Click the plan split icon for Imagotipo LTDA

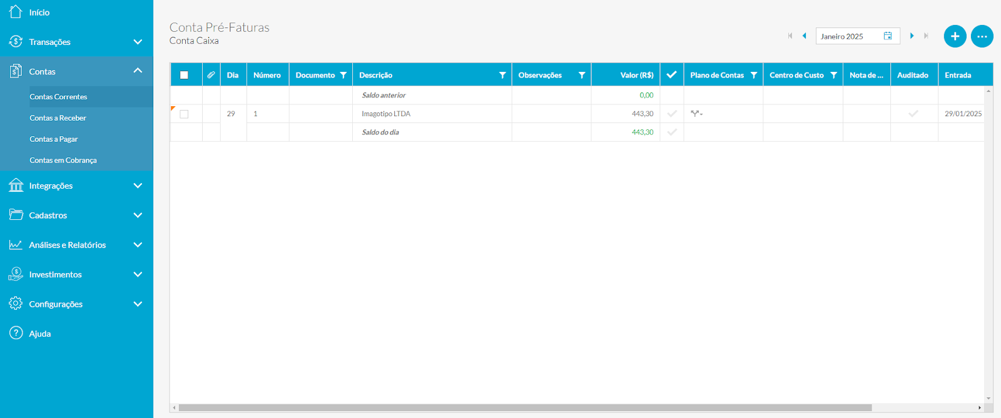[696, 114]
